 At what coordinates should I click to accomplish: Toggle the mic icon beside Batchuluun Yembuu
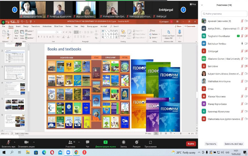pos(242,43)
